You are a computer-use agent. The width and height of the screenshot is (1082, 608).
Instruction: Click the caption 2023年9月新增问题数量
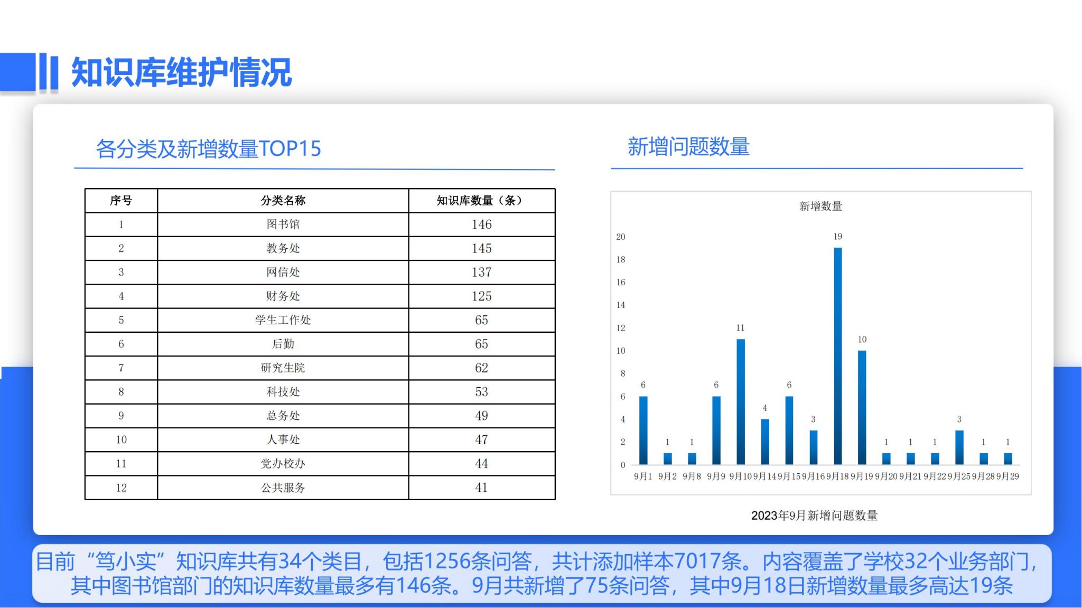click(814, 516)
